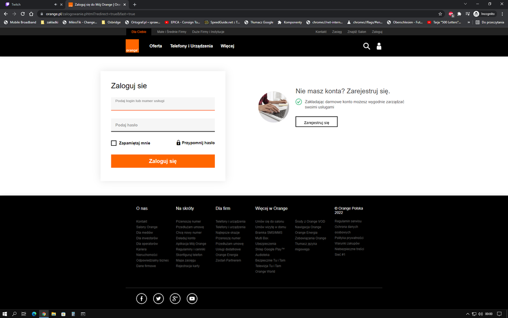The height and width of the screenshot is (318, 508).
Task: Open the Windows Start menu
Action: point(5,314)
